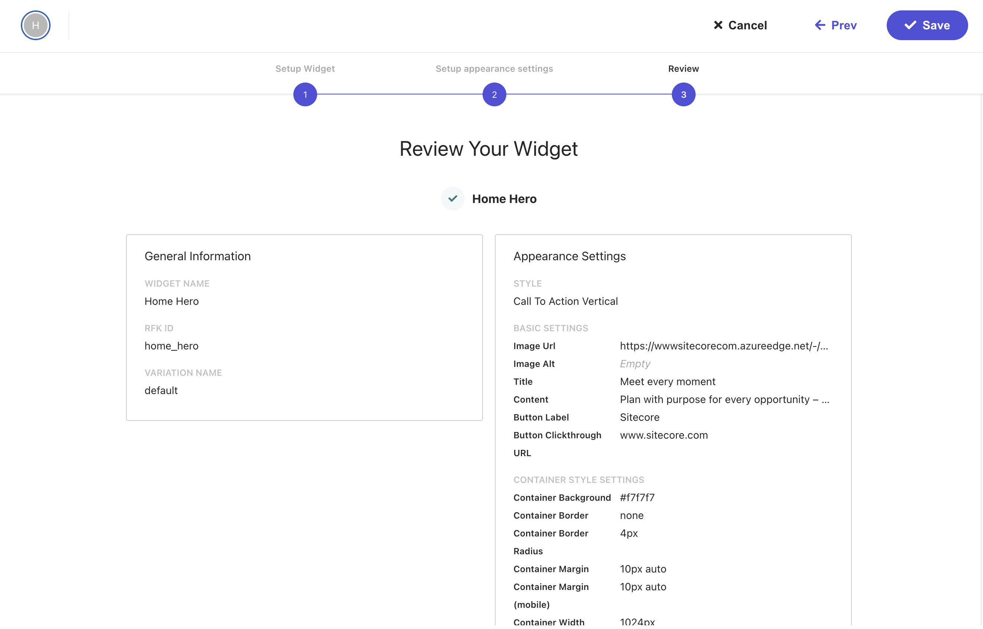This screenshot has height=629, width=983.
Task: Click the CONTAINER STYLE SETTINGS label
Action: 578,480
